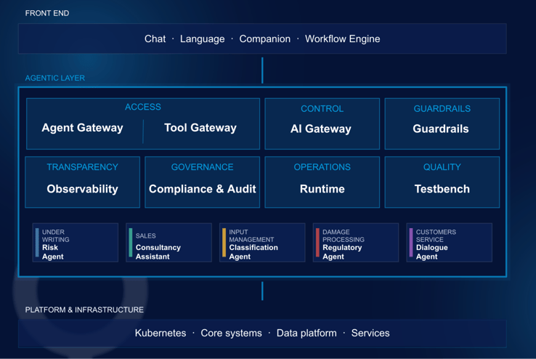Click Data platform in infrastructure bar

pyautogui.click(x=306, y=333)
